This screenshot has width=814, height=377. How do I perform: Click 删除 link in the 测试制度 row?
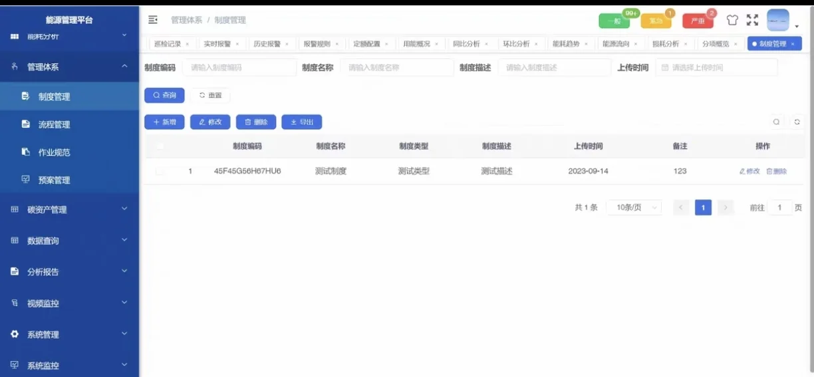coord(776,172)
